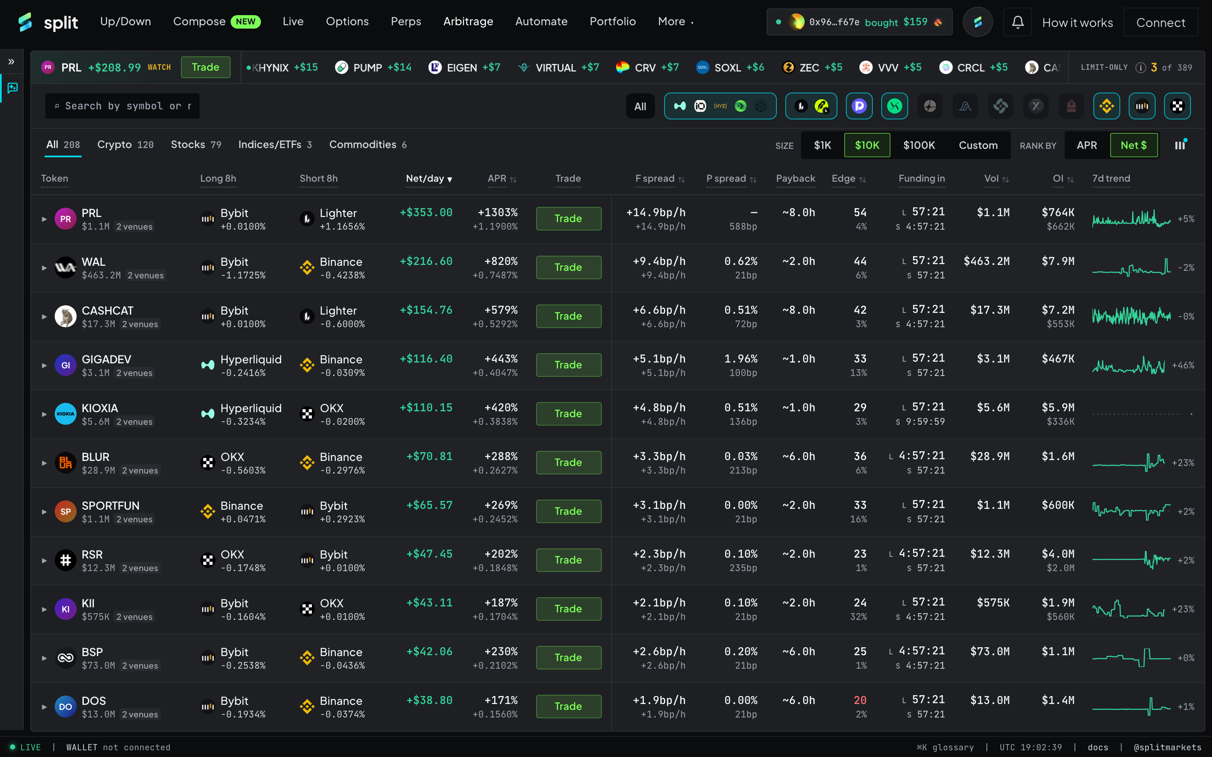Click the [XYZ] venue icon in the filter bar

(x=720, y=106)
